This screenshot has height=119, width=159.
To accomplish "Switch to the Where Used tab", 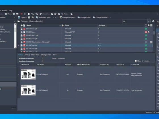I will tap(35, 55).
